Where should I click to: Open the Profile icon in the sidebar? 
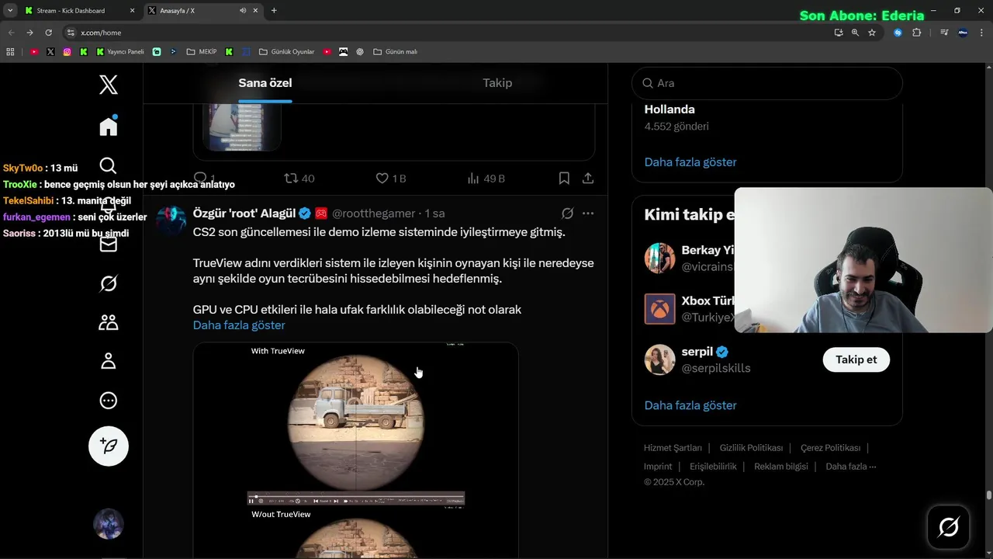[109, 361]
